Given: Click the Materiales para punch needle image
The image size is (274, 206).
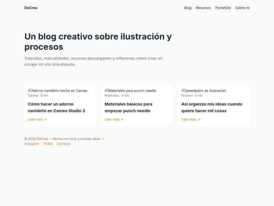Looking at the screenshot, I should click(130, 91).
